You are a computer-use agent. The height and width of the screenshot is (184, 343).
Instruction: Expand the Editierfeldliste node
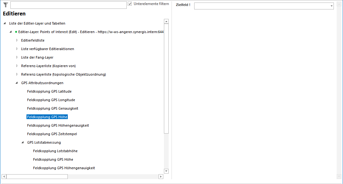(17, 40)
